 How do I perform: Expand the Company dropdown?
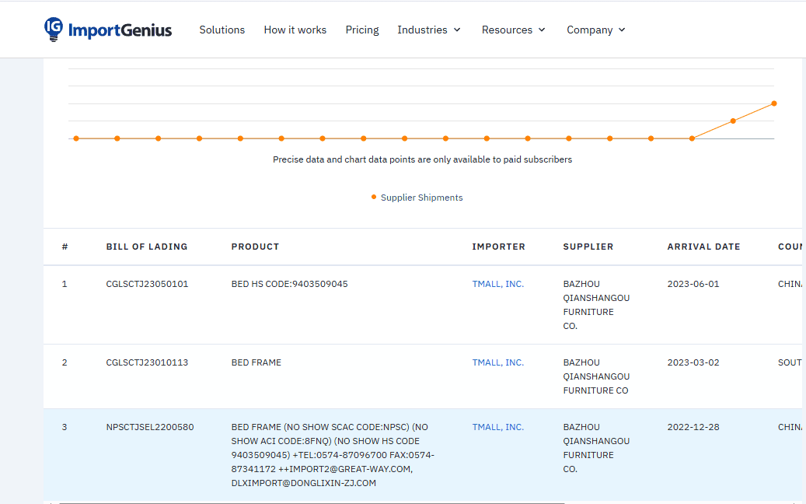tap(595, 30)
